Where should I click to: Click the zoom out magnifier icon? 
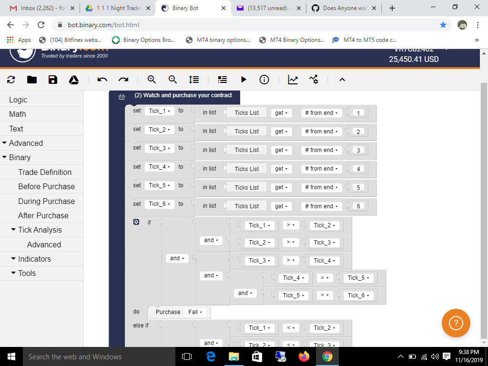[173, 80]
